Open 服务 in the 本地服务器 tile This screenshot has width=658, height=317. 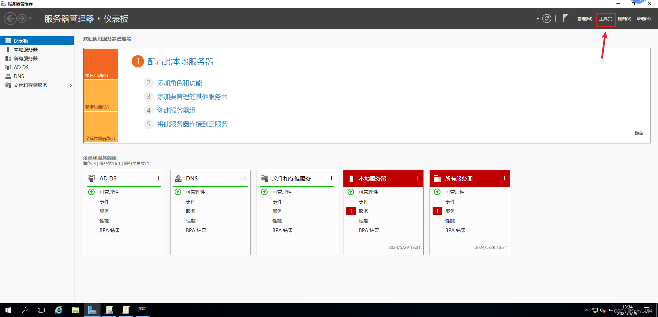click(364, 211)
